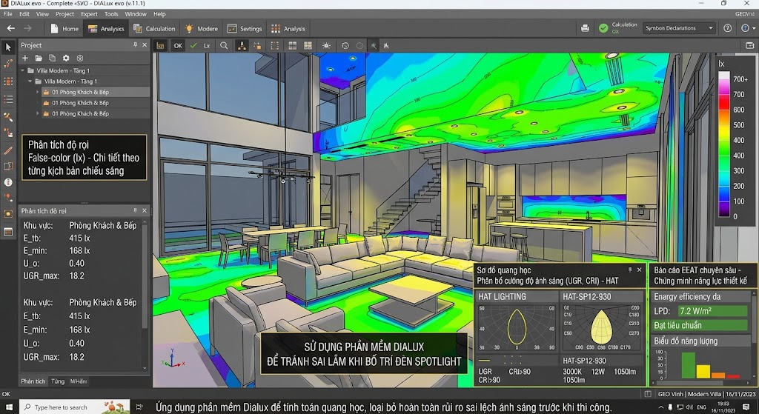759x414 pixels.
Task: Go back with the left arrow button
Action: pyautogui.click(x=10, y=29)
